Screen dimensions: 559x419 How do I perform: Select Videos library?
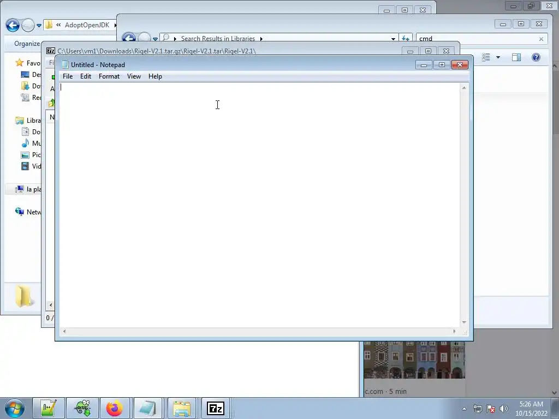click(x=31, y=166)
